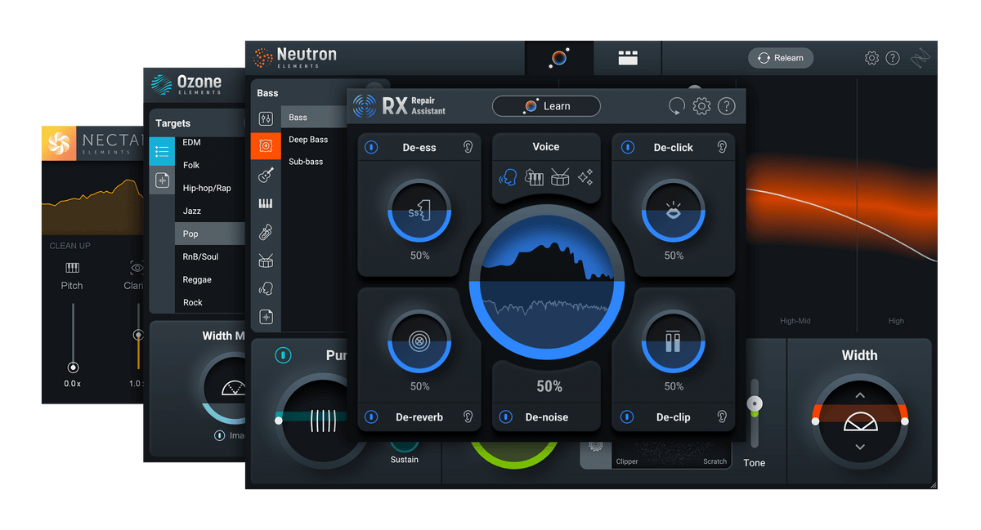Screen dimensions: 981x530
Task: Audition De-ess using its headphone icon
Action: tap(468, 147)
